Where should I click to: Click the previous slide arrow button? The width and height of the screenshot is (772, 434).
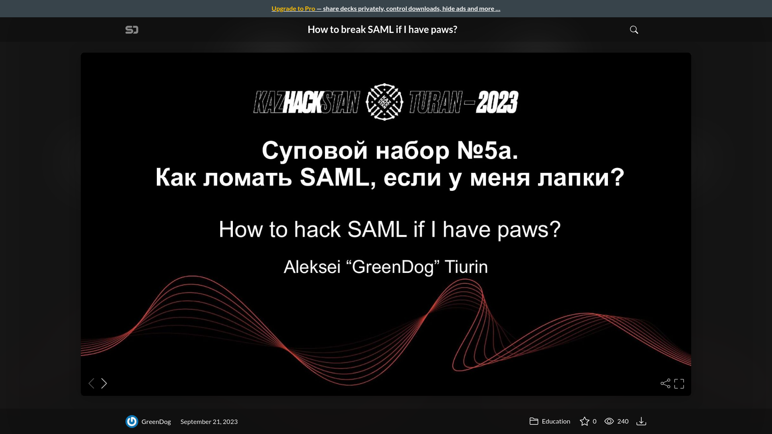coord(91,383)
